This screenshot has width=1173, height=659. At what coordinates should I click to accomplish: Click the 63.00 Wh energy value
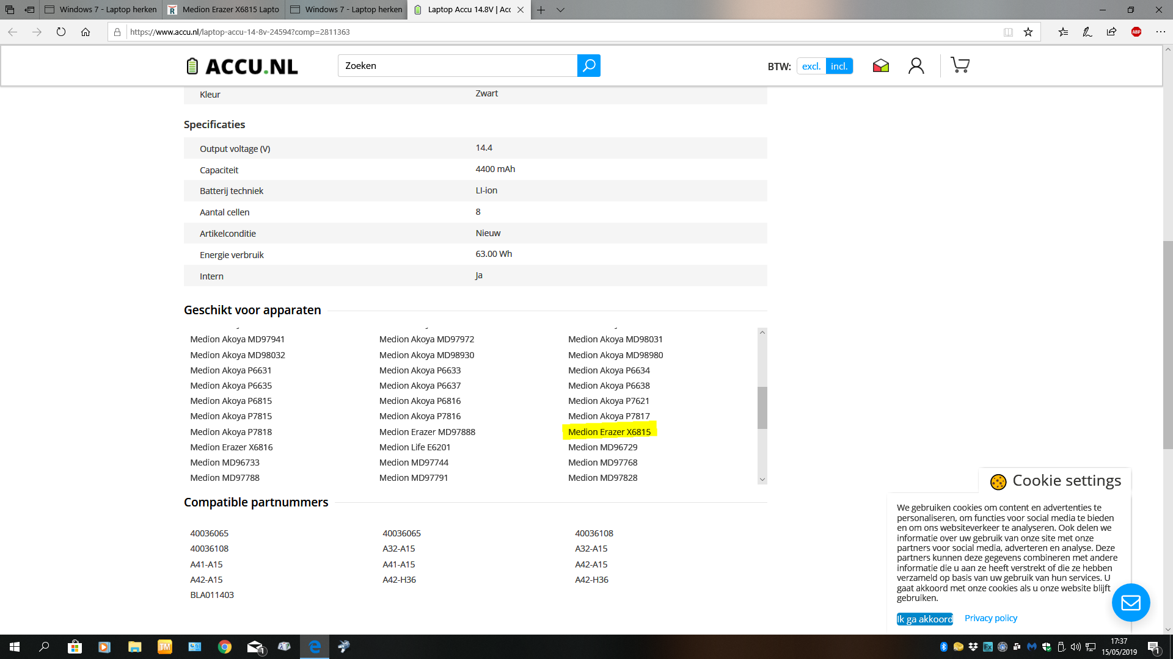pyautogui.click(x=494, y=254)
